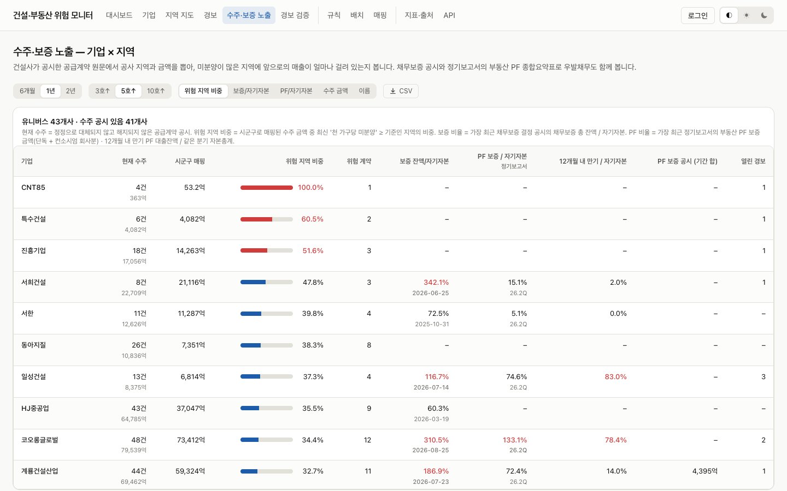Screen dimensions: 787x491
Task: Choose the 3호↑ threshold
Action: (102, 91)
